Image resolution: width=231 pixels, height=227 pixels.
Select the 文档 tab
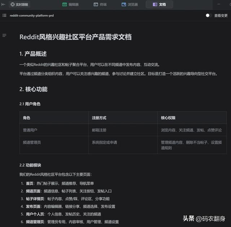(159, 5)
